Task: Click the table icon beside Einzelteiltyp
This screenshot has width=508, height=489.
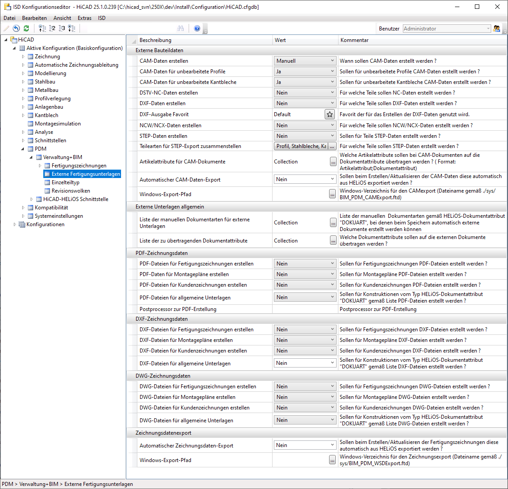Action: (47, 182)
